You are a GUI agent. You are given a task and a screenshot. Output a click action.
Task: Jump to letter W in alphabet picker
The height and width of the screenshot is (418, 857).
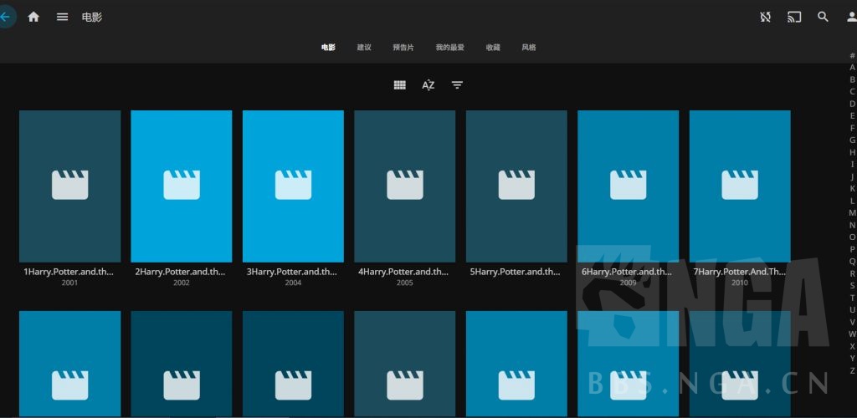(x=852, y=334)
